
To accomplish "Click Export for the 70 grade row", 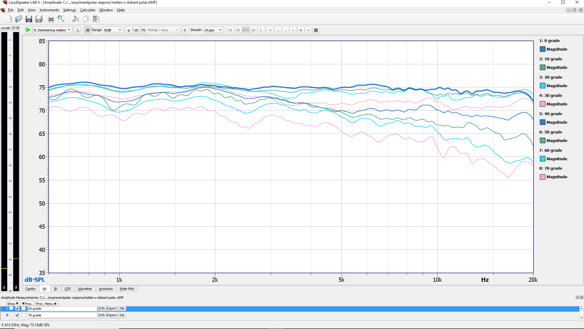I will point(112,315).
